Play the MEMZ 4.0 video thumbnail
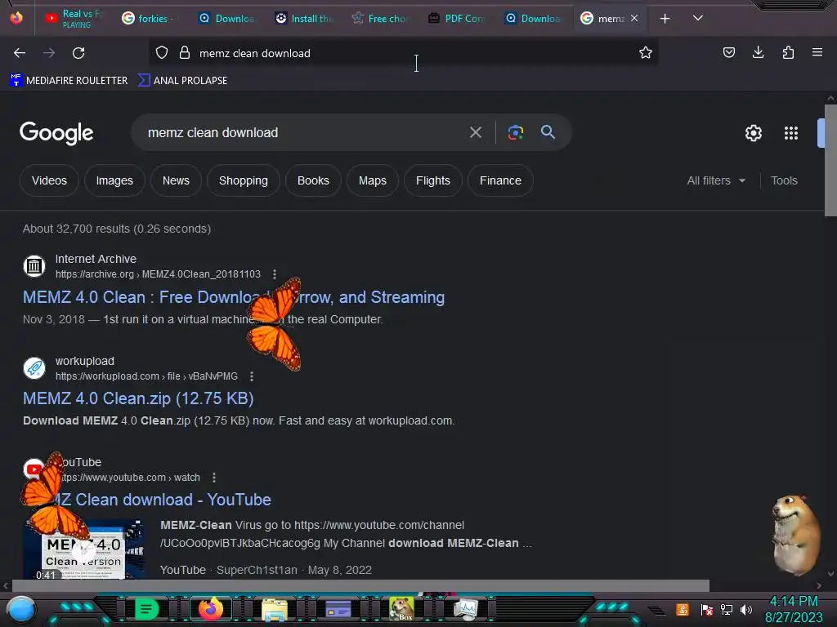The width and height of the screenshot is (837, 627). pos(83,549)
